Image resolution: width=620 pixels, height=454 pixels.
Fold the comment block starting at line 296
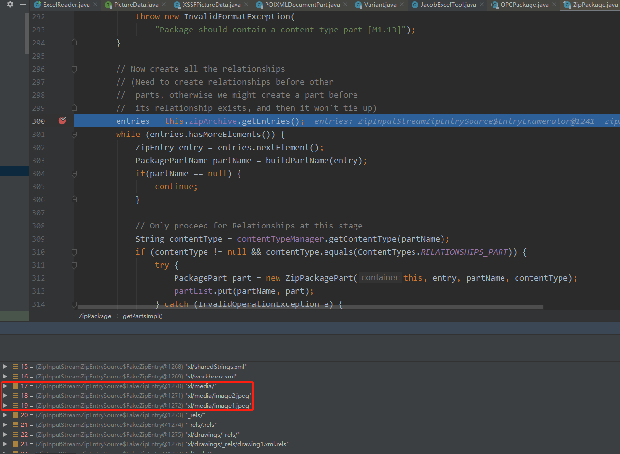click(x=74, y=69)
